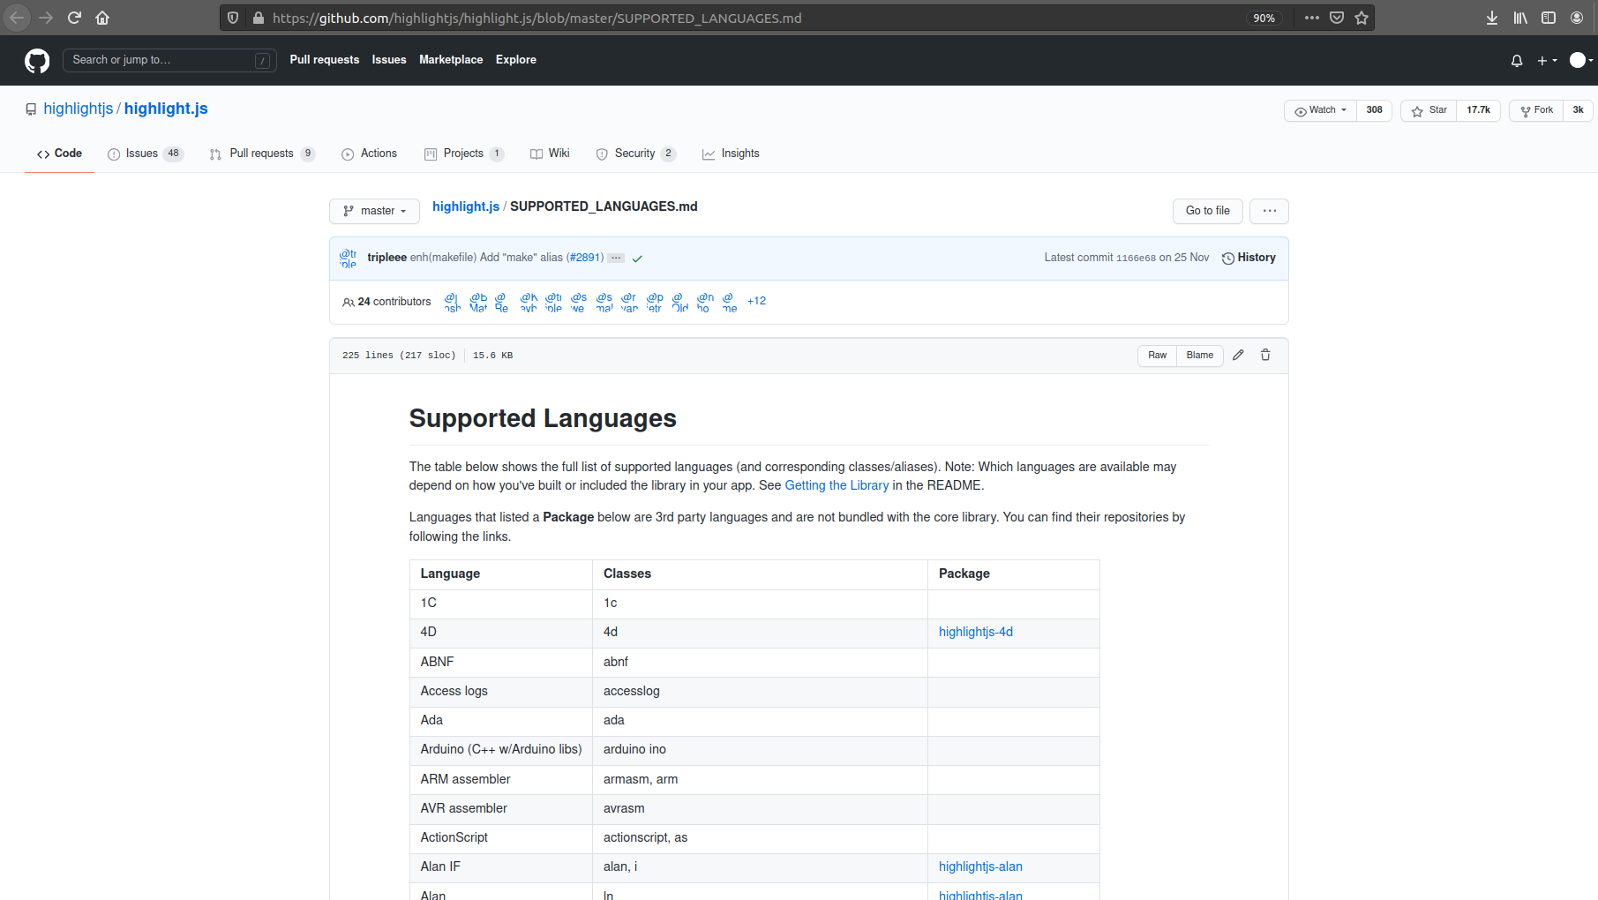1598x900 pixels.
Task: Open global Pull requests in header
Action: 325,60
